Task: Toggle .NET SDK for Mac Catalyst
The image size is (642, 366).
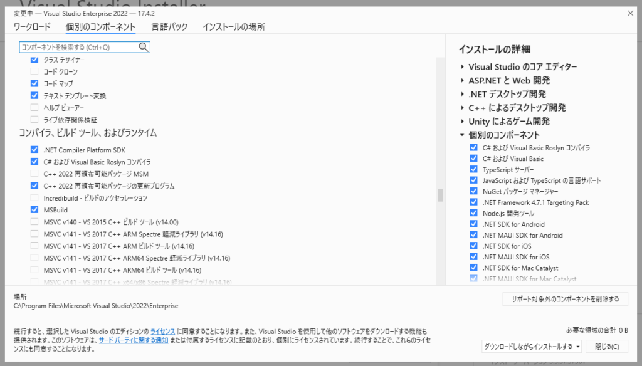Action: point(474,268)
